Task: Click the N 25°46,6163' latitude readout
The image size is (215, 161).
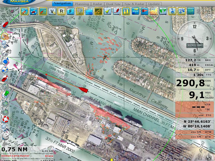Action: pyautogui.click(x=197, y=122)
